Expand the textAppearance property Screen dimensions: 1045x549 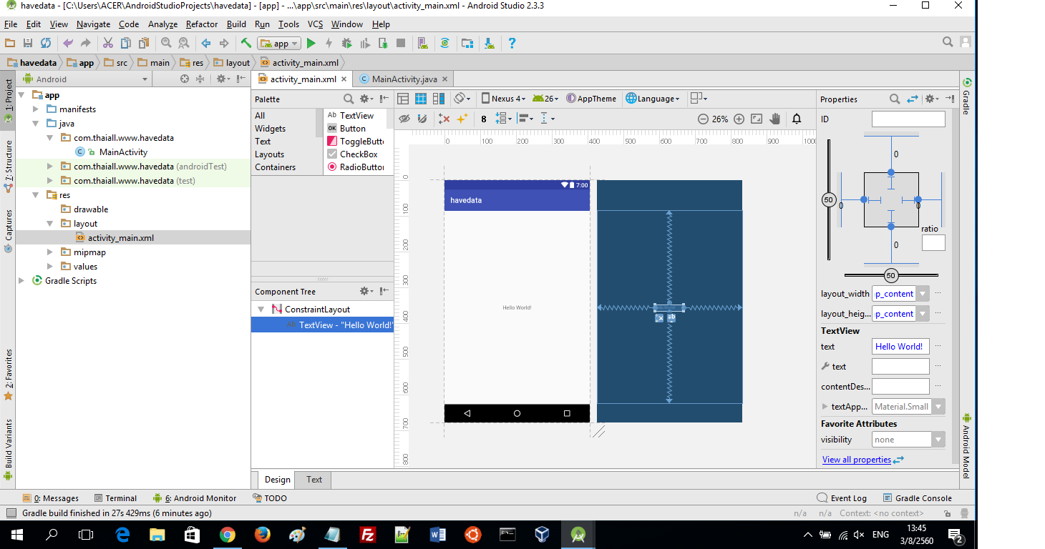point(826,407)
